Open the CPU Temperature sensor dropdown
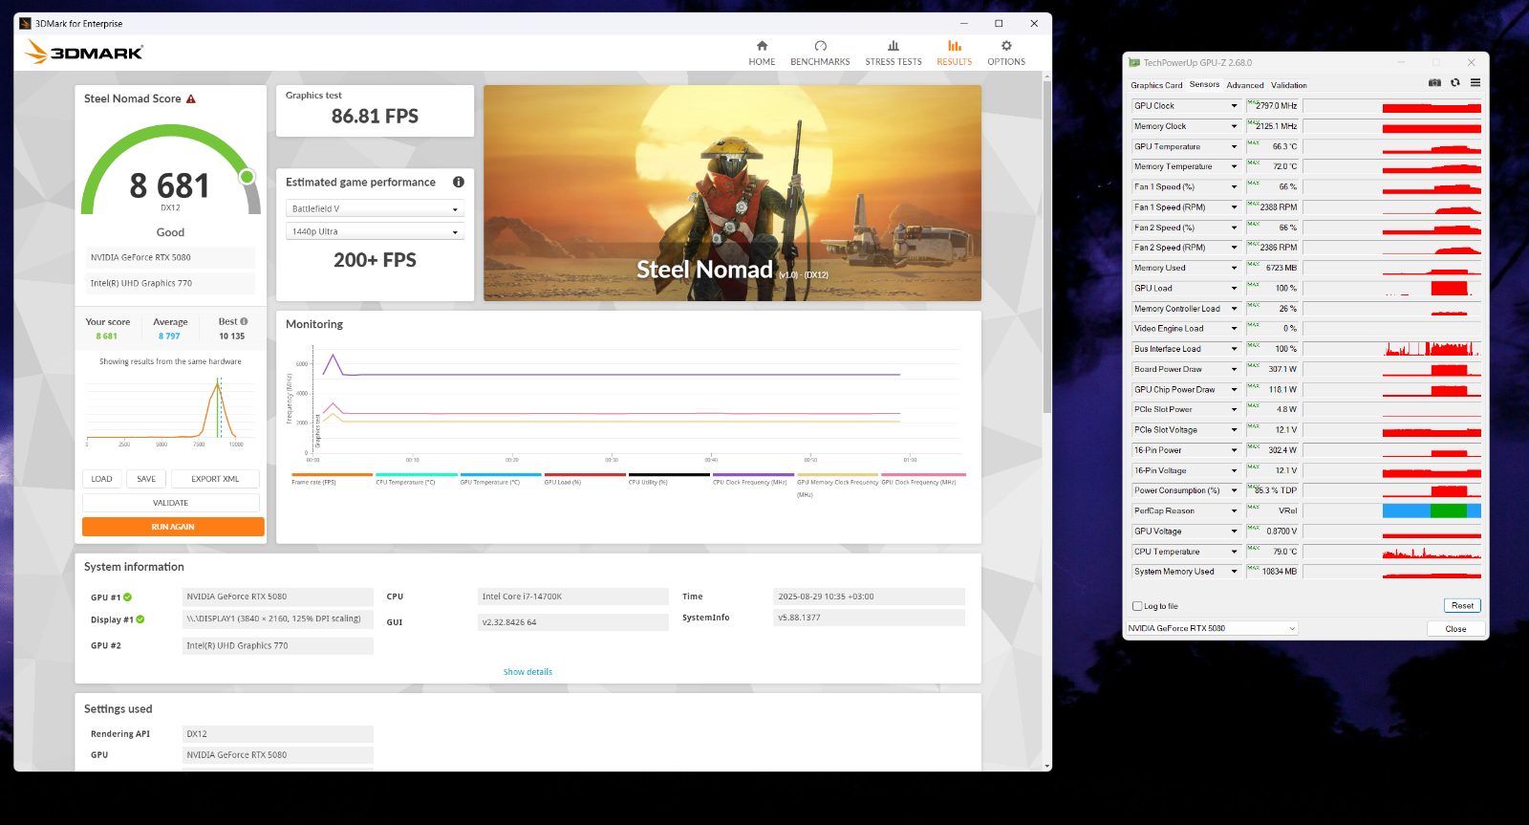This screenshot has width=1529, height=825. click(x=1234, y=552)
